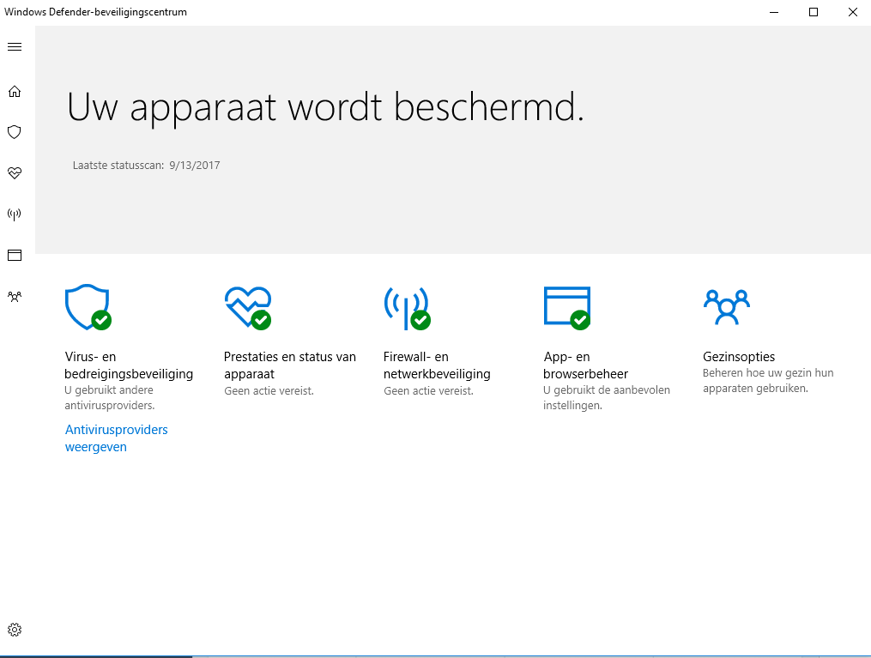Open the App- en browserbeheer title

(x=585, y=365)
